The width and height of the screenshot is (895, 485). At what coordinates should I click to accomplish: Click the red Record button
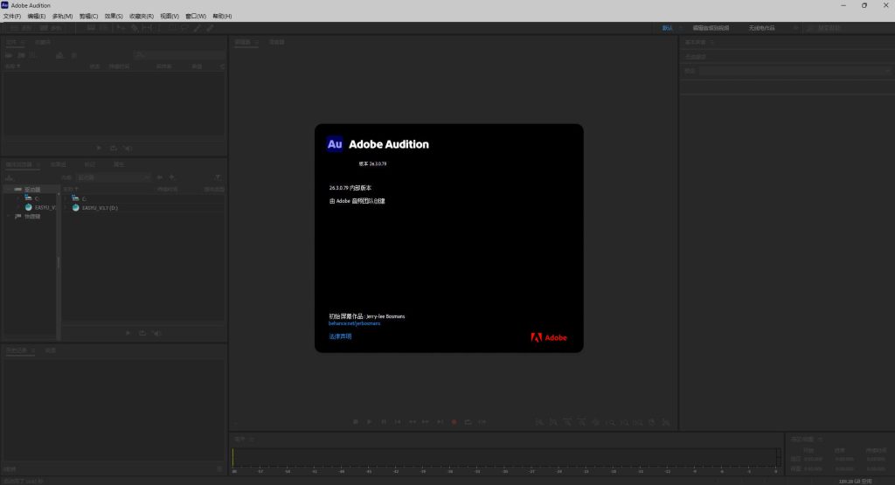coord(454,422)
